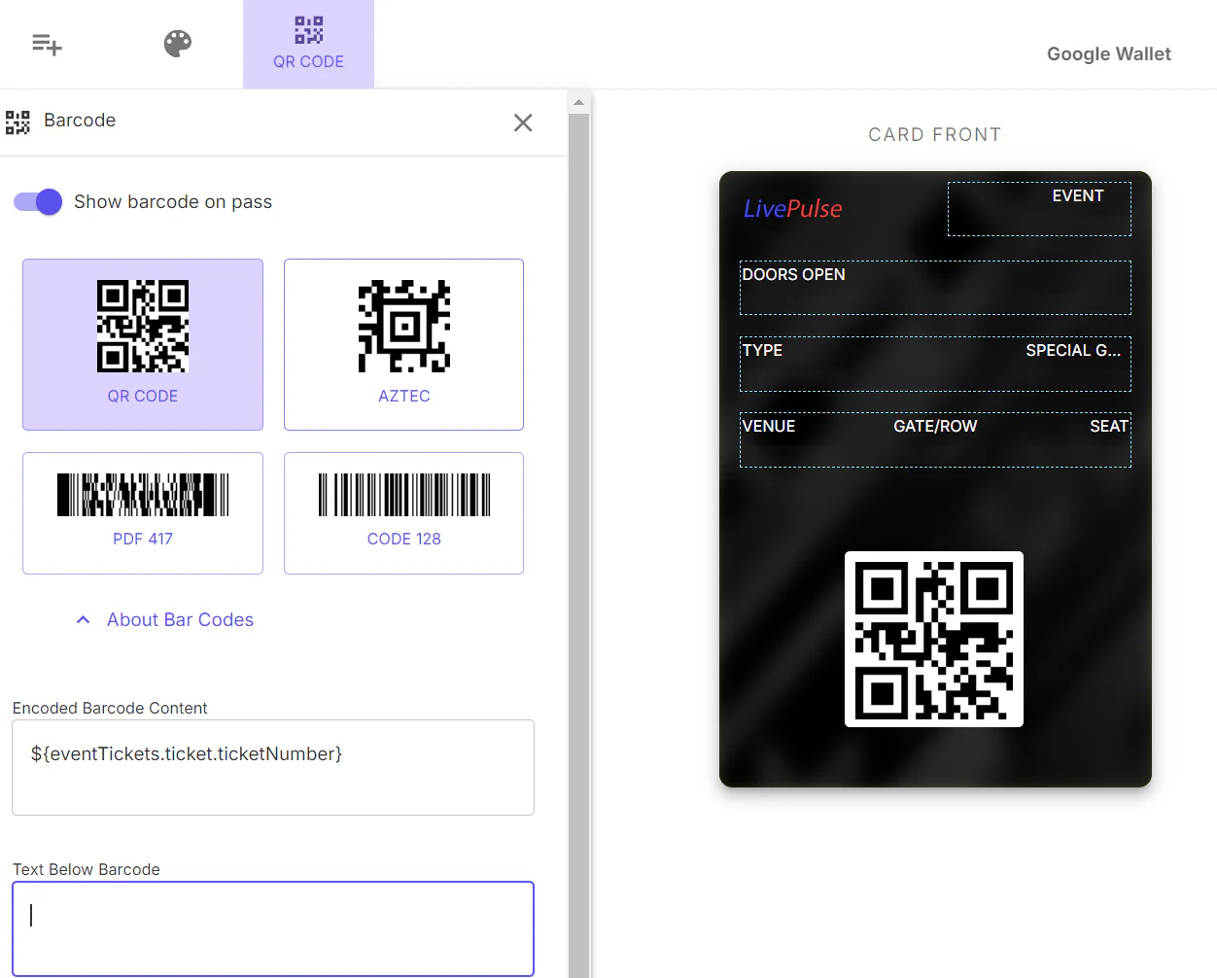Focus the Text Below Barcode field

(x=273, y=928)
